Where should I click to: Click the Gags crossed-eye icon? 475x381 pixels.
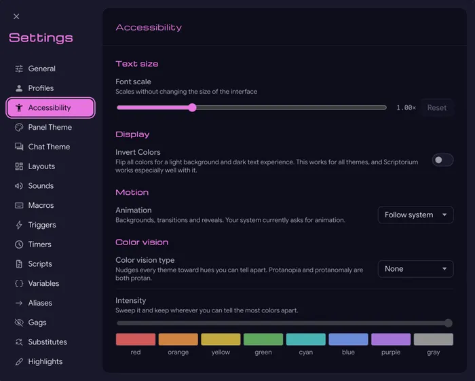(19, 323)
